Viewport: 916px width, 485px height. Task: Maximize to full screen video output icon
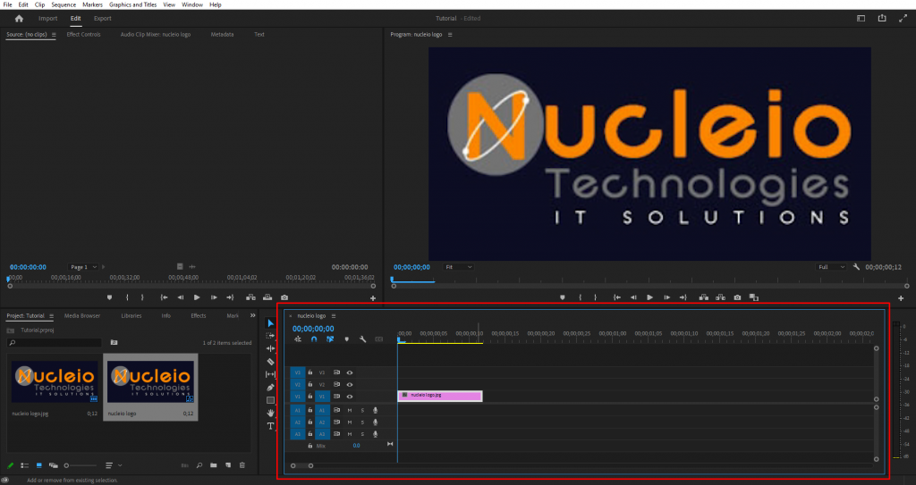[903, 19]
